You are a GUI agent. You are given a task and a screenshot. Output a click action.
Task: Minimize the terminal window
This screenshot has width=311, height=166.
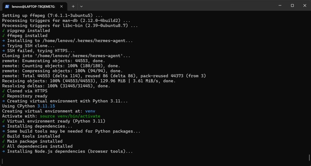279,5
